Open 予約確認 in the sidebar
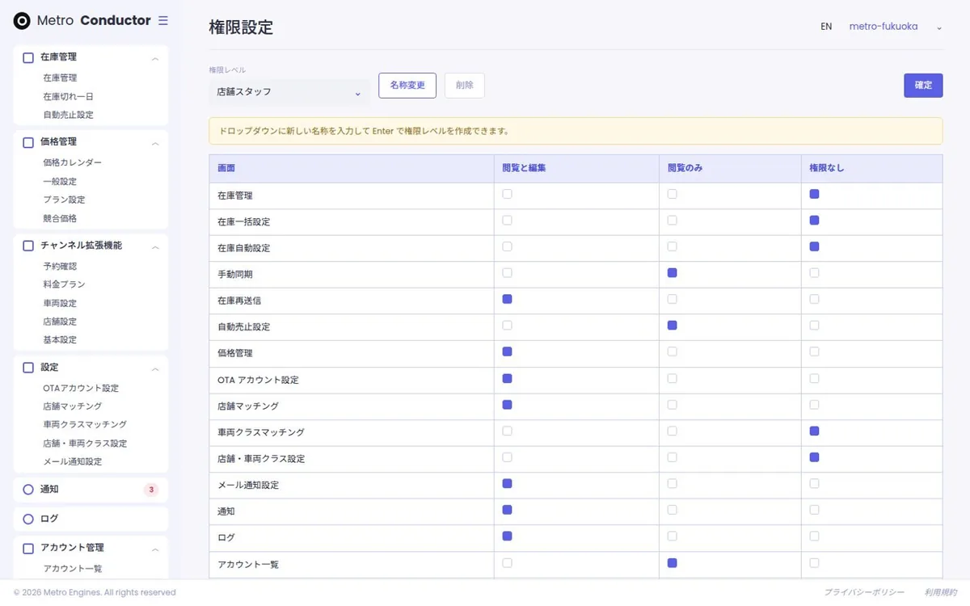 pos(60,267)
